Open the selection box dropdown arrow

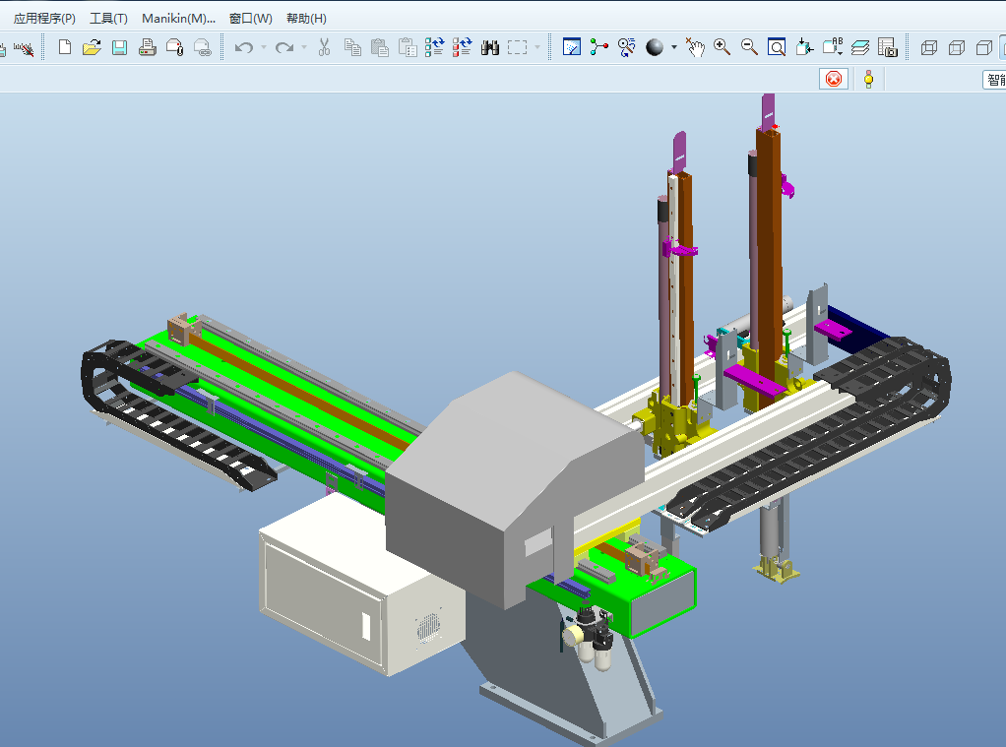click(537, 47)
